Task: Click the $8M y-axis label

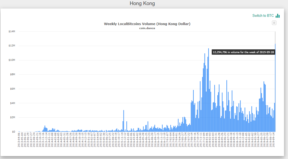Action: pos(12,74)
